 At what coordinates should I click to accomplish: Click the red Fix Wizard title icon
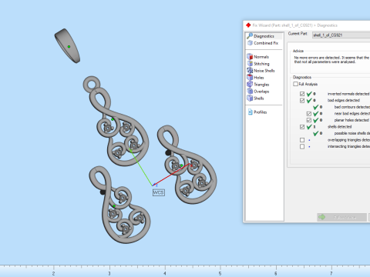[248, 25]
